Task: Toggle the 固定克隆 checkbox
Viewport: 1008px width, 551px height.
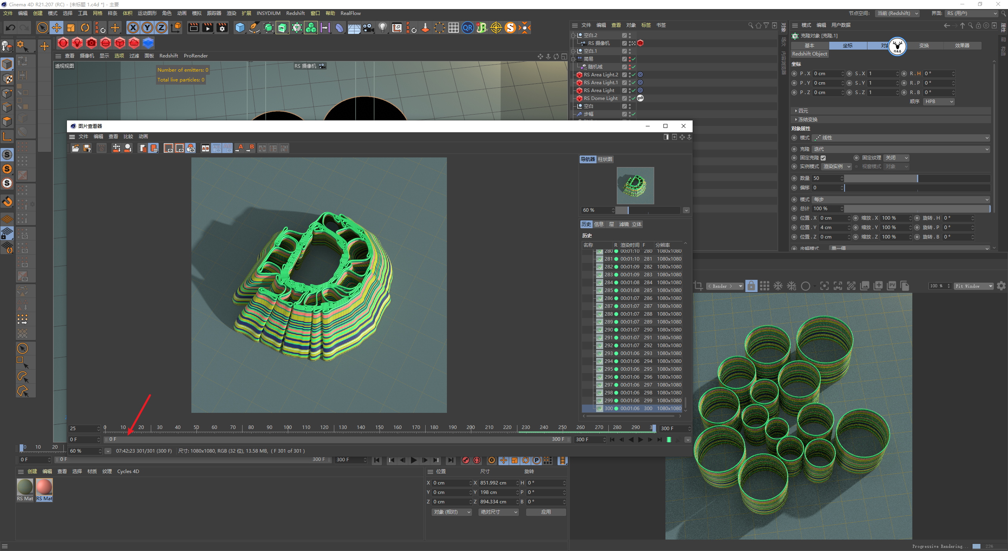Action: coord(823,158)
